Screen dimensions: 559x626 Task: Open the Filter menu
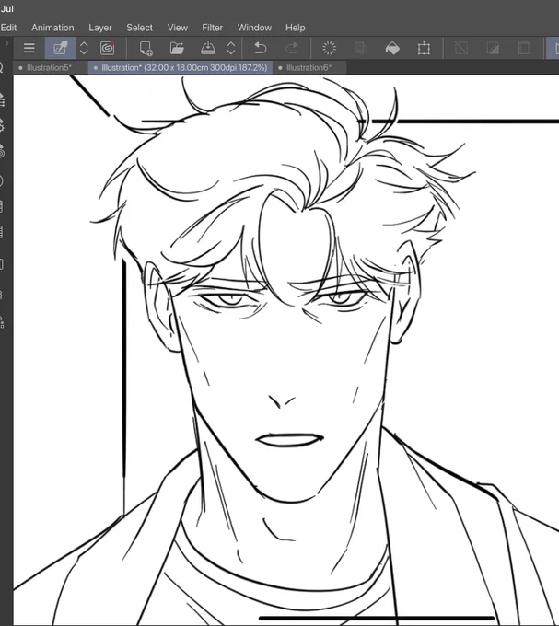[x=212, y=28]
